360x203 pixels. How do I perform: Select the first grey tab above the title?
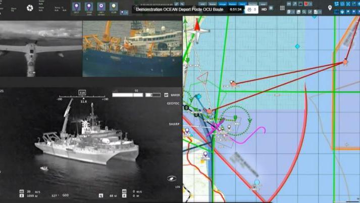(x=202, y=4)
